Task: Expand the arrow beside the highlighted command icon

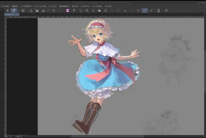Action: point(18,11)
